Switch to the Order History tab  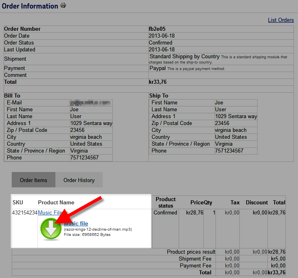tap(79, 180)
